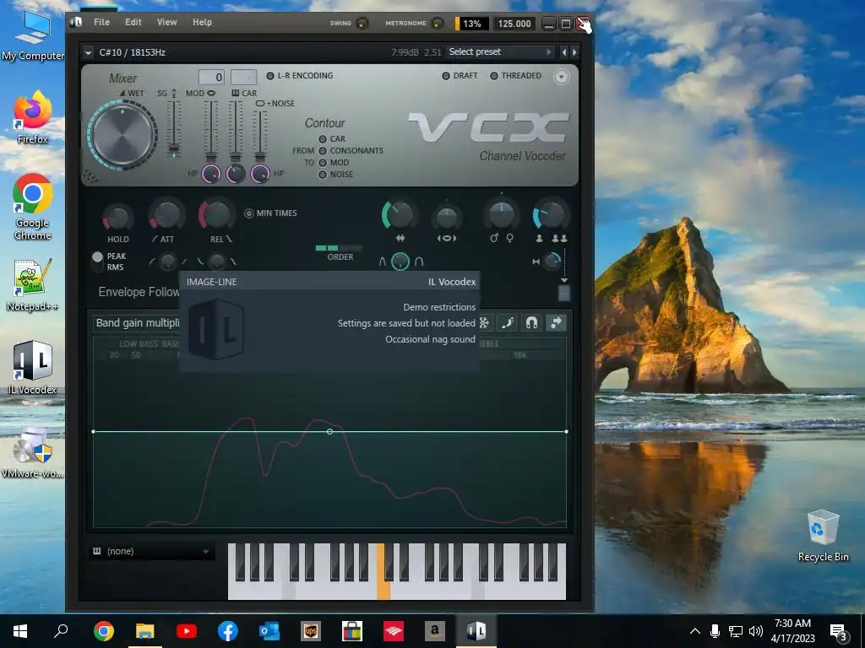
Task: Open the (none) carrier dropdown
Action: (152, 551)
